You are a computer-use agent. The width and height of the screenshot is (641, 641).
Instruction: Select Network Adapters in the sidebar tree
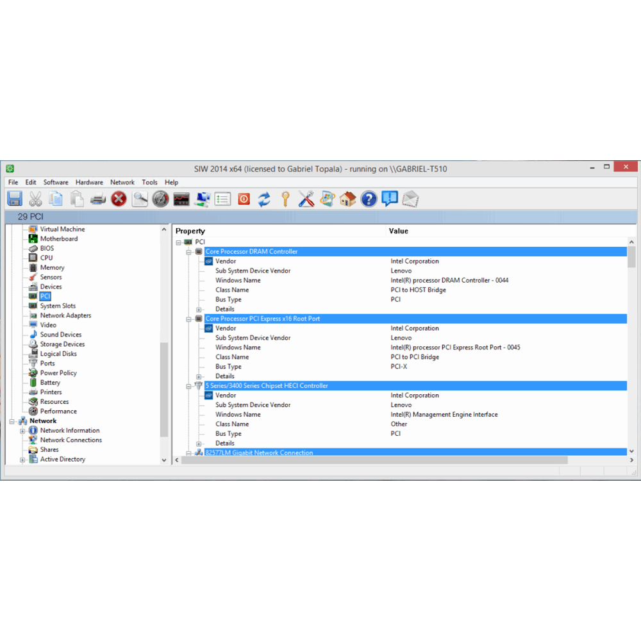pos(66,315)
